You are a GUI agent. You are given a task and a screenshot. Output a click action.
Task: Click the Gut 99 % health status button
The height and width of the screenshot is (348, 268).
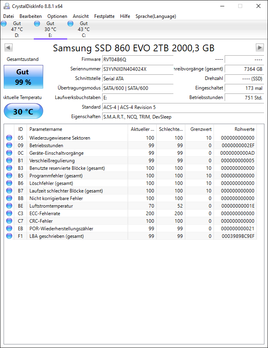click(23, 77)
